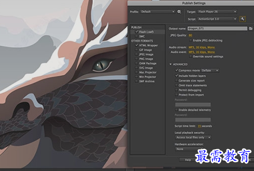
Task: Uncheck Include hidden layers
Action: pos(177,76)
